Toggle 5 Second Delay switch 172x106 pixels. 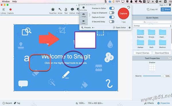click(112, 21)
